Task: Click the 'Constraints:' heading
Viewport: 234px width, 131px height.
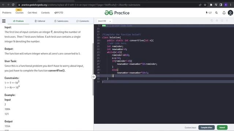Action: (12, 78)
